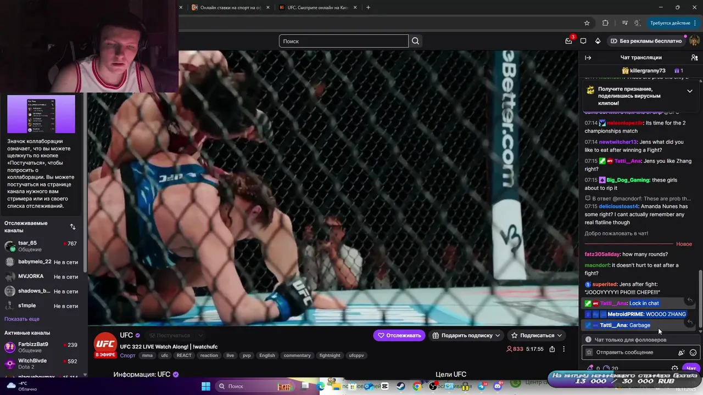Open Steam from the taskbar
Image resolution: width=703 pixels, height=395 pixels.
(400, 386)
